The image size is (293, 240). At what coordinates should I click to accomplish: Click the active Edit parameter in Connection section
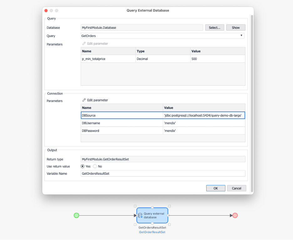[x=95, y=100]
